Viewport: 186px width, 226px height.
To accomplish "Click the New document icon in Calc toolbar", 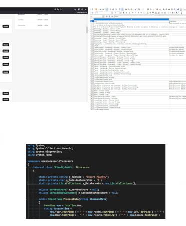I will tap(92, 9).
